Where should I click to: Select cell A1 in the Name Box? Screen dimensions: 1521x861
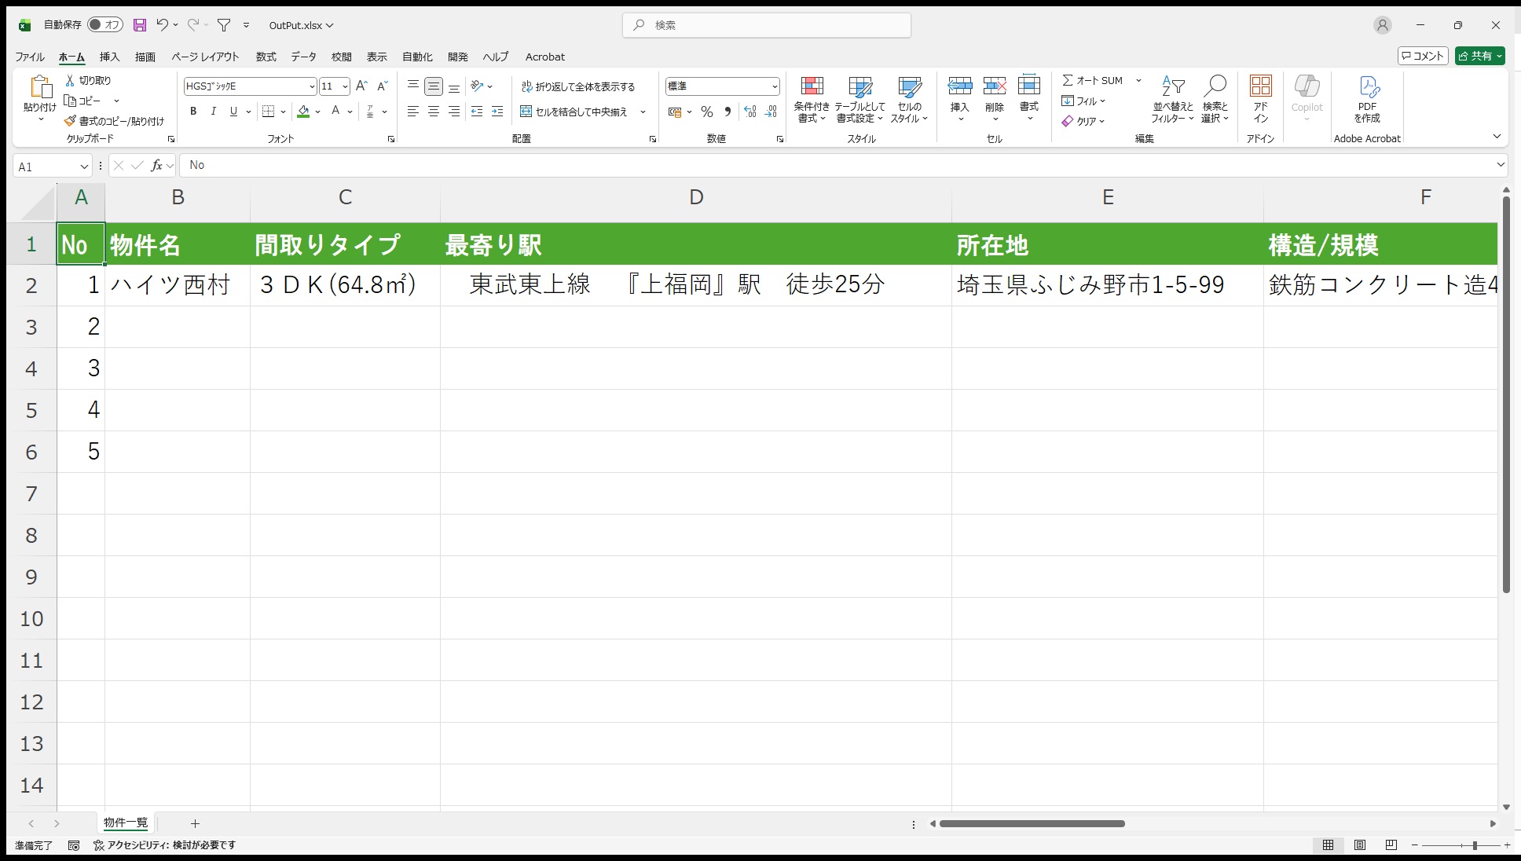tap(47, 165)
